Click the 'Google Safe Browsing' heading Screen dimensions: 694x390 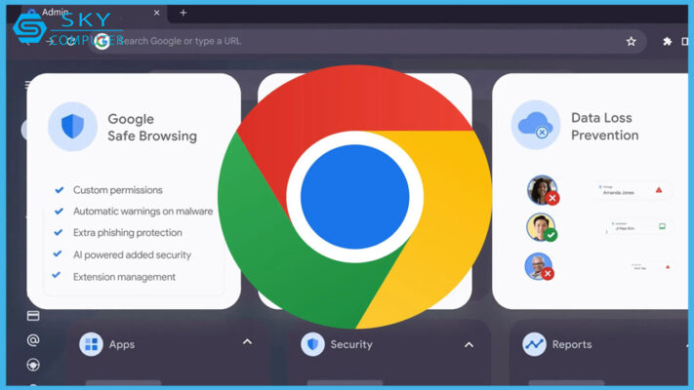click(x=152, y=128)
